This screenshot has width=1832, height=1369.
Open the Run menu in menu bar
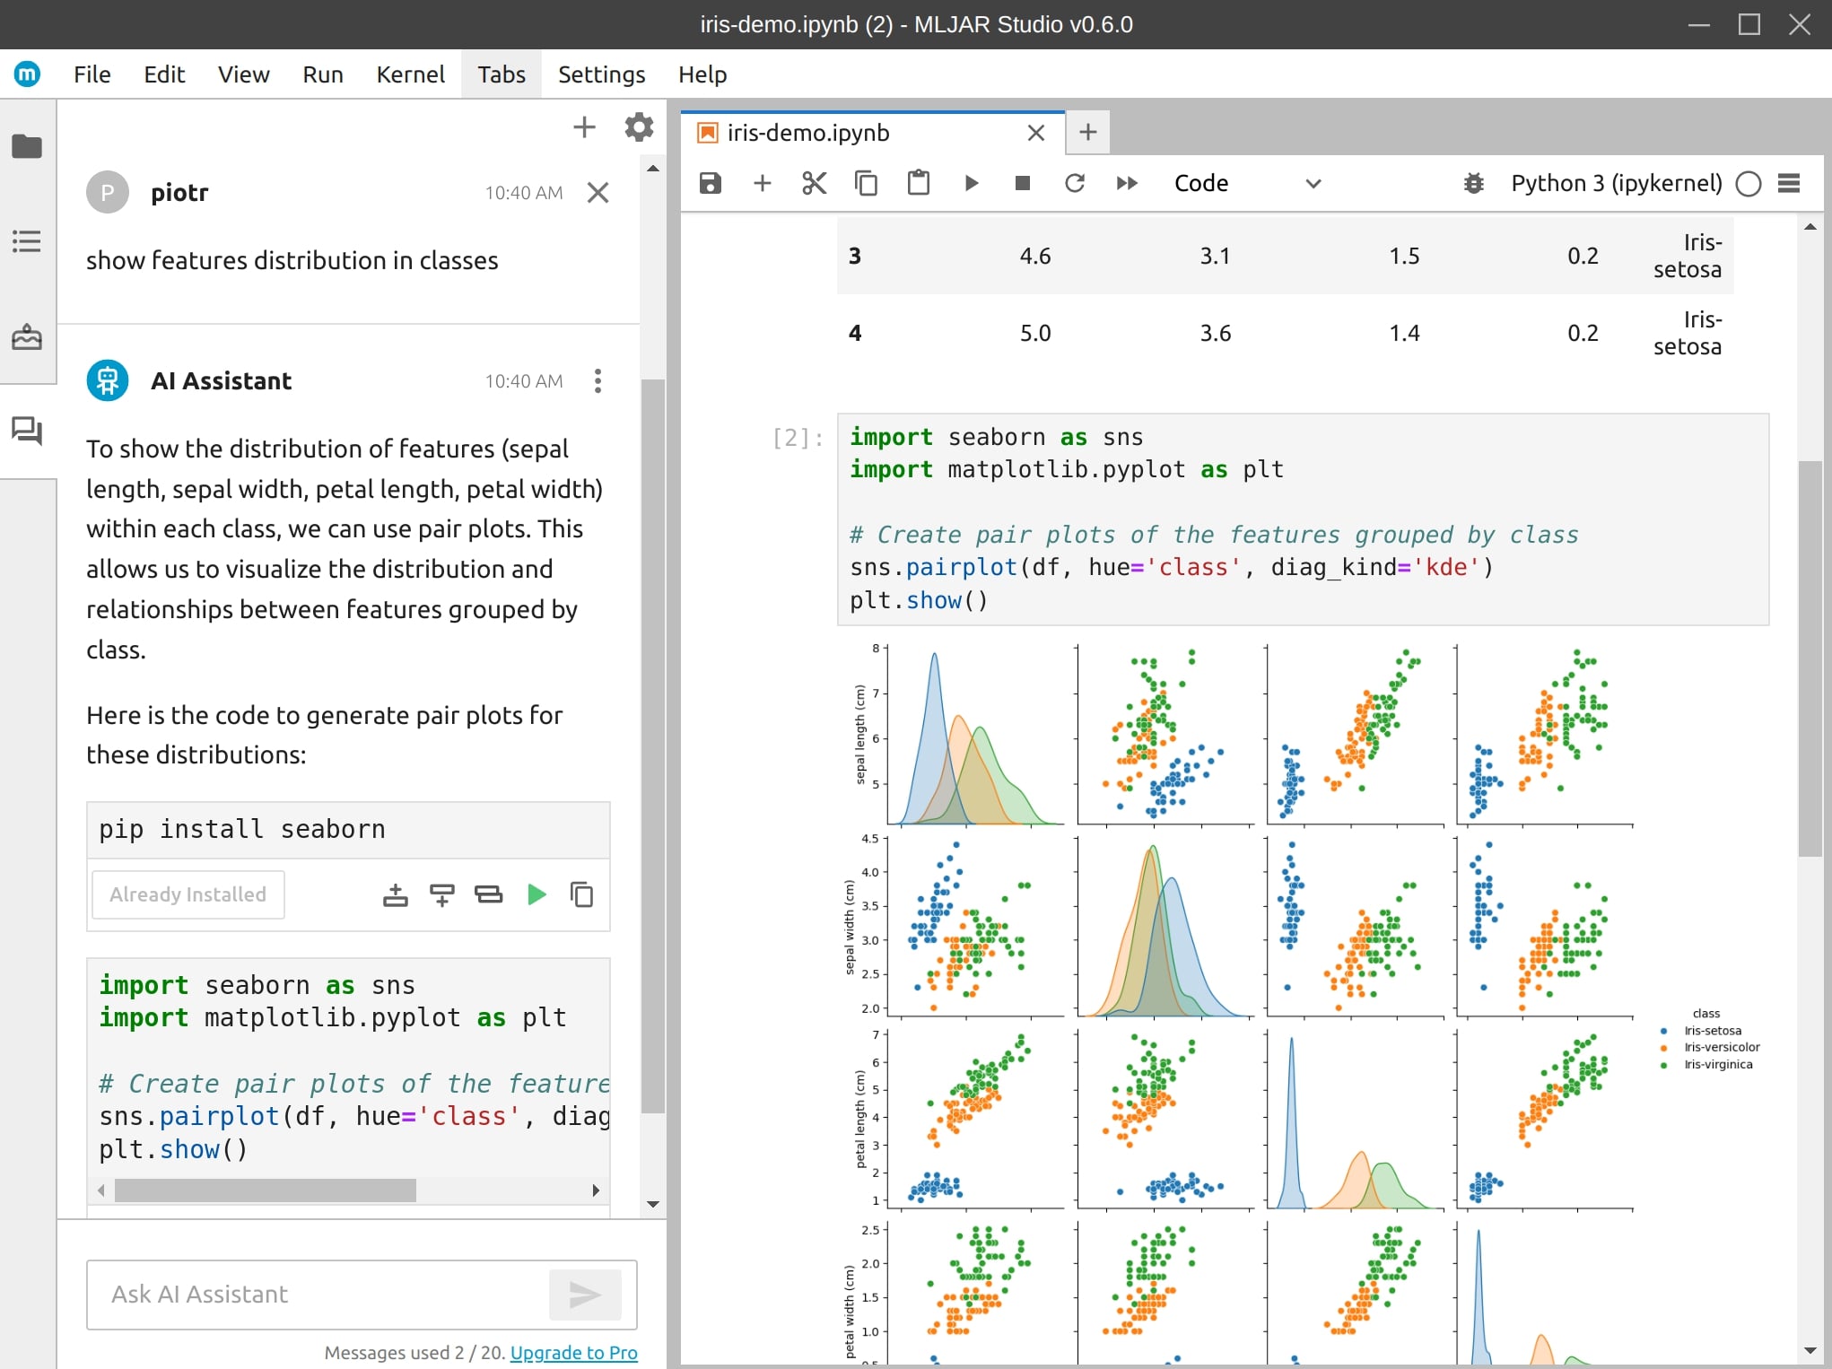click(x=324, y=74)
